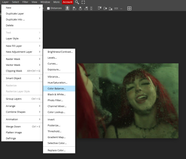Click the download arrow toolbar icon
This screenshot has width=186, height=159.
67,8
